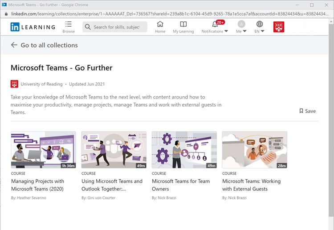Viewport: 334px width, 230px height.
Task: Expand the Notifications dropdown arrow
Action: [x=226, y=32]
